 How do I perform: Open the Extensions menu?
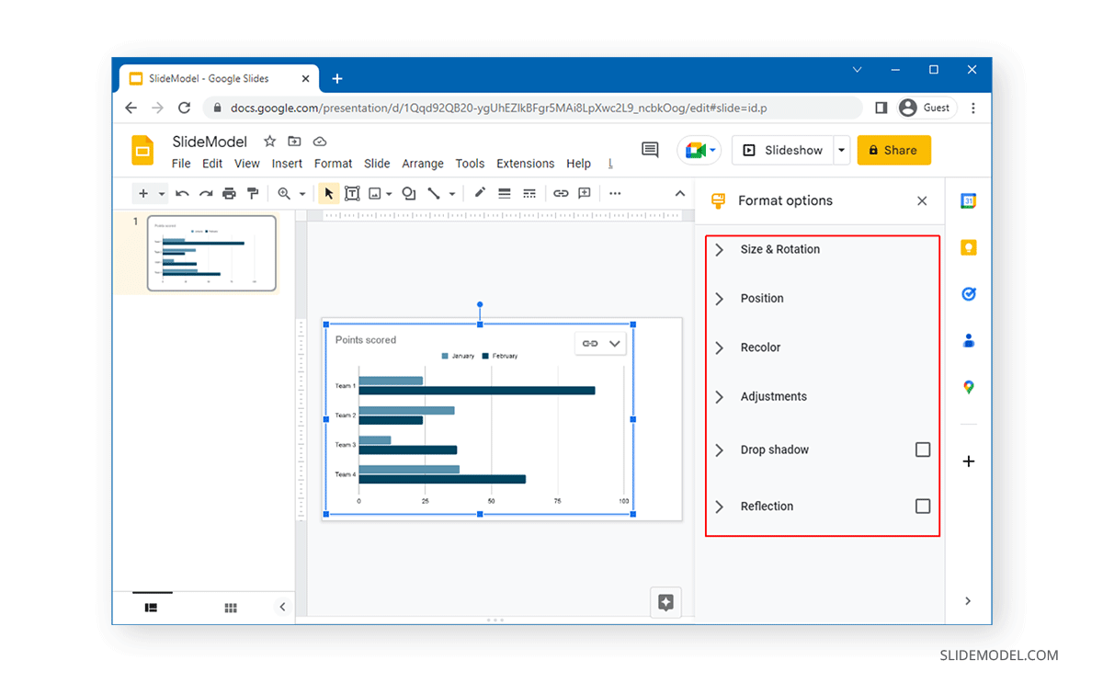(x=525, y=164)
